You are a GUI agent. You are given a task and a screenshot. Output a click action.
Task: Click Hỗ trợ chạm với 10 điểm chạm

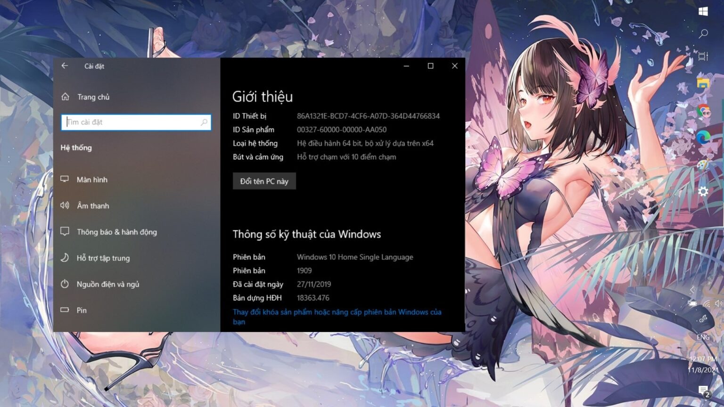point(346,157)
